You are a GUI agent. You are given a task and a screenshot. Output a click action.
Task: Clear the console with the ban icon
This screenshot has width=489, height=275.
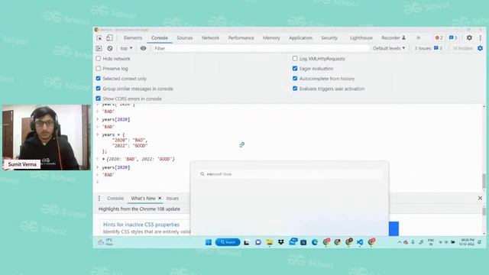(110, 48)
